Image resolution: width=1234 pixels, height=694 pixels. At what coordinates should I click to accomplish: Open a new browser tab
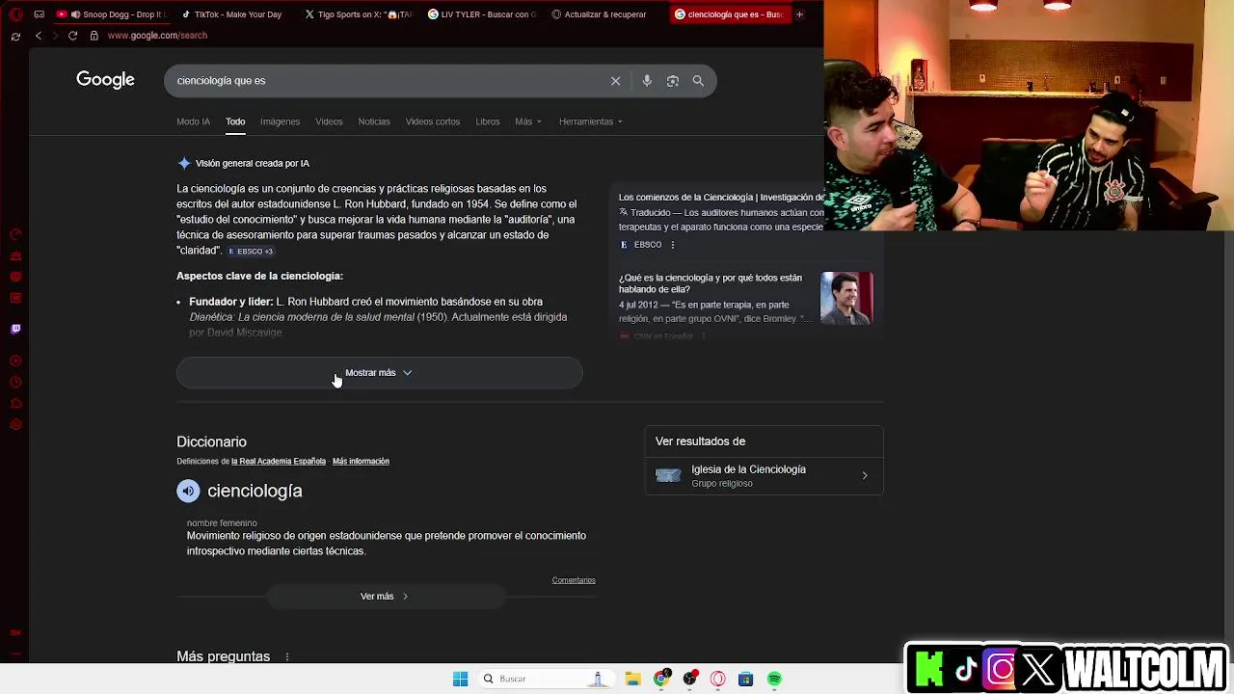pyautogui.click(x=799, y=14)
